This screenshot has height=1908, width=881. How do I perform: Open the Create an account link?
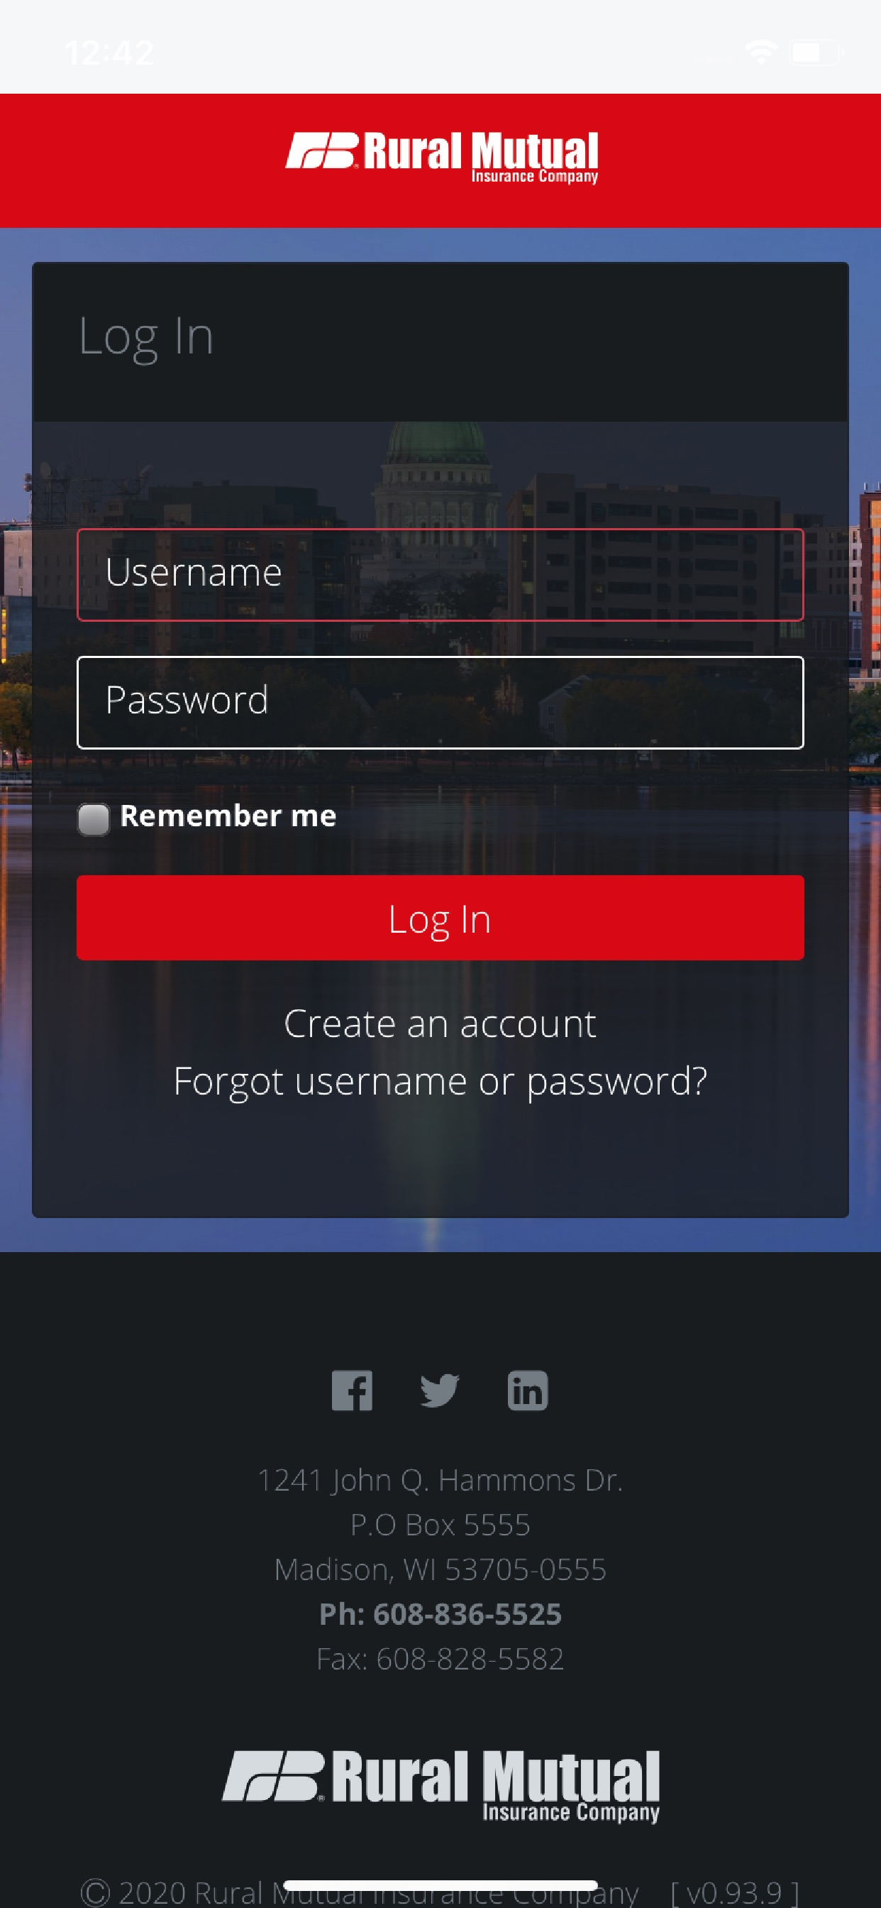point(440,1024)
